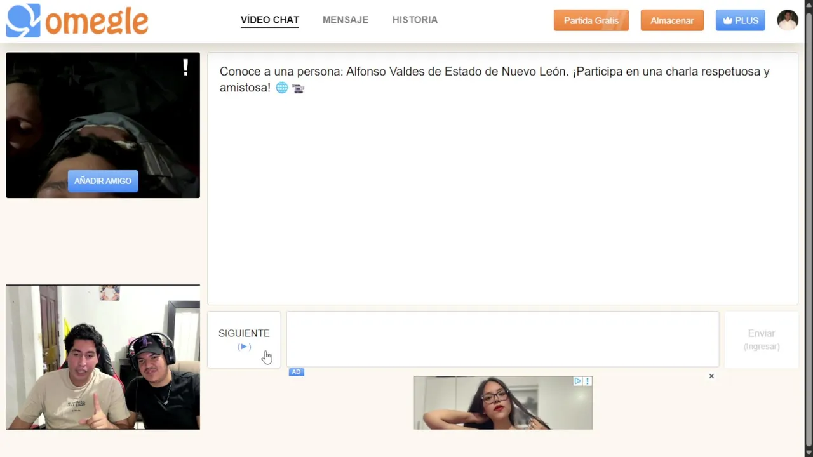Click the blue AD label badge
Screen dimensions: 813x457
[x=296, y=372]
